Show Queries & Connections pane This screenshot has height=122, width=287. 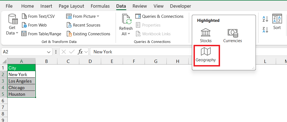(x=159, y=16)
